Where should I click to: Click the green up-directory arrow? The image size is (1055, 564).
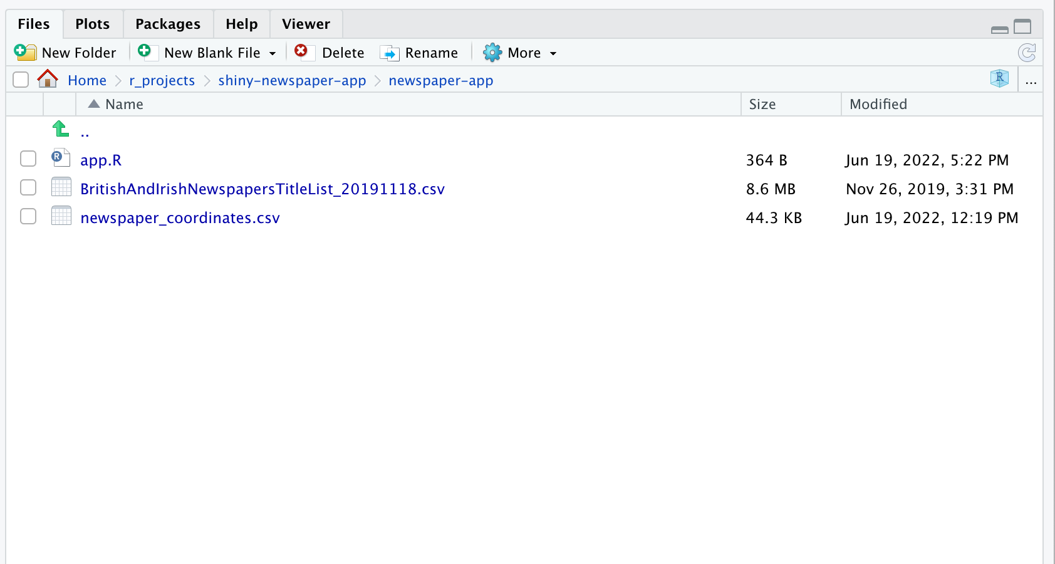coord(60,128)
